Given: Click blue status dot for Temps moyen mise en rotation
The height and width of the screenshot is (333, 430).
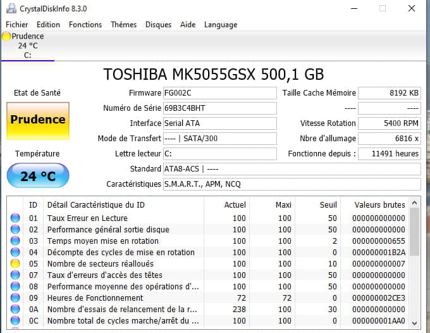Looking at the screenshot, I should [15, 241].
